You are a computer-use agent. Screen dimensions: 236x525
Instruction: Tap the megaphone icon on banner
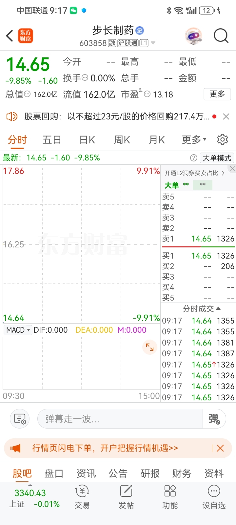tap(15, 448)
